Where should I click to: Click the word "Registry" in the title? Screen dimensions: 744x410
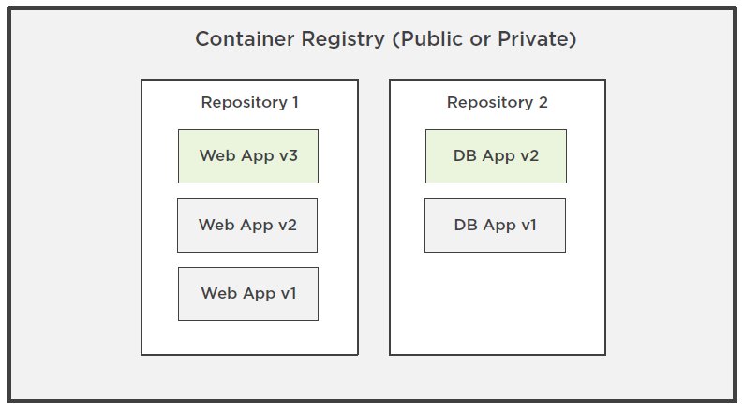(343, 40)
